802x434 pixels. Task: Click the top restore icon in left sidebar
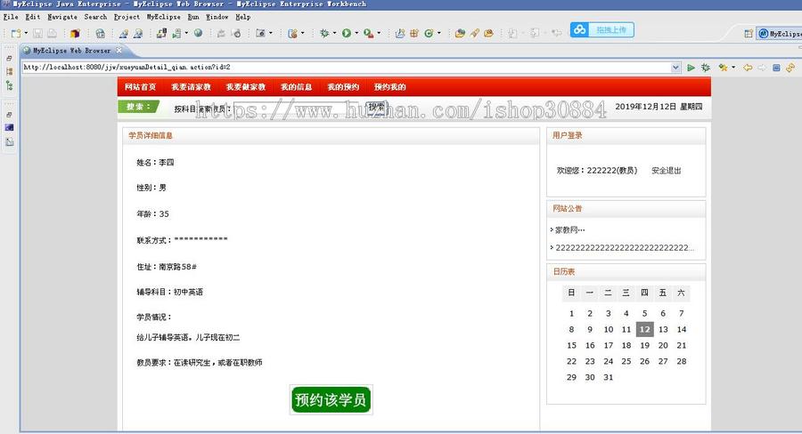pos(9,58)
